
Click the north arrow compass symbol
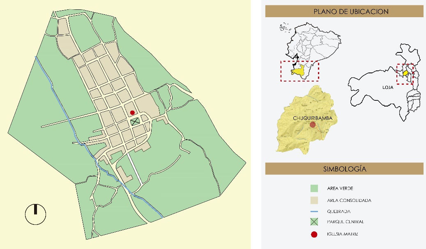(x=35, y=213)
